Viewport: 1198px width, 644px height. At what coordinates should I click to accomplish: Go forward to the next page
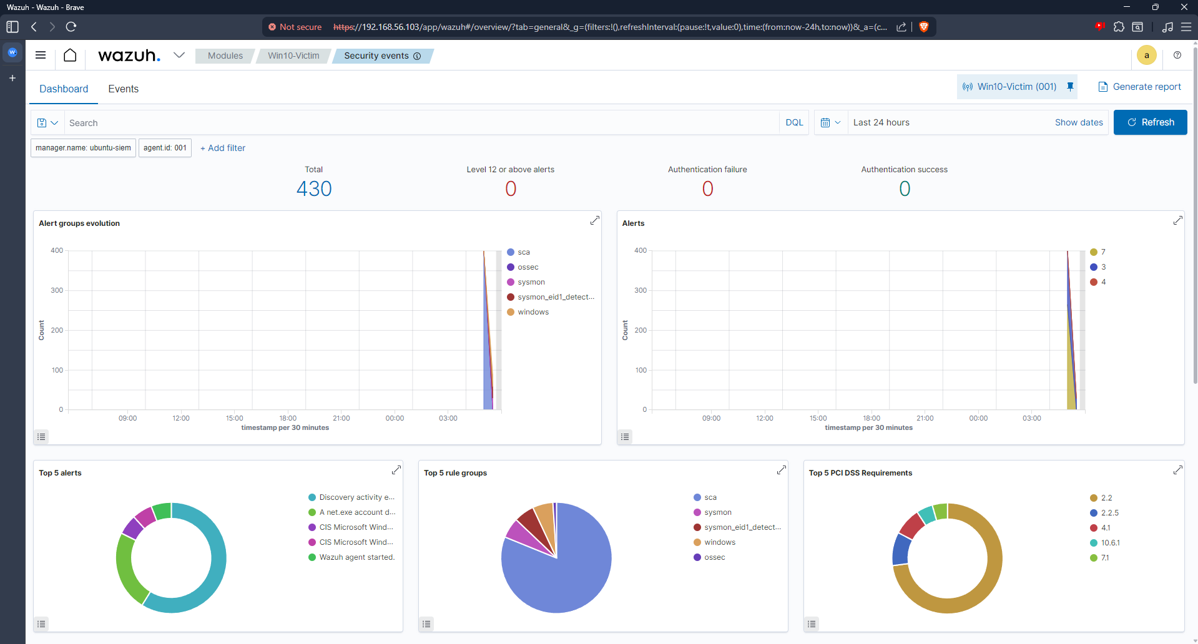click(52, 27)
